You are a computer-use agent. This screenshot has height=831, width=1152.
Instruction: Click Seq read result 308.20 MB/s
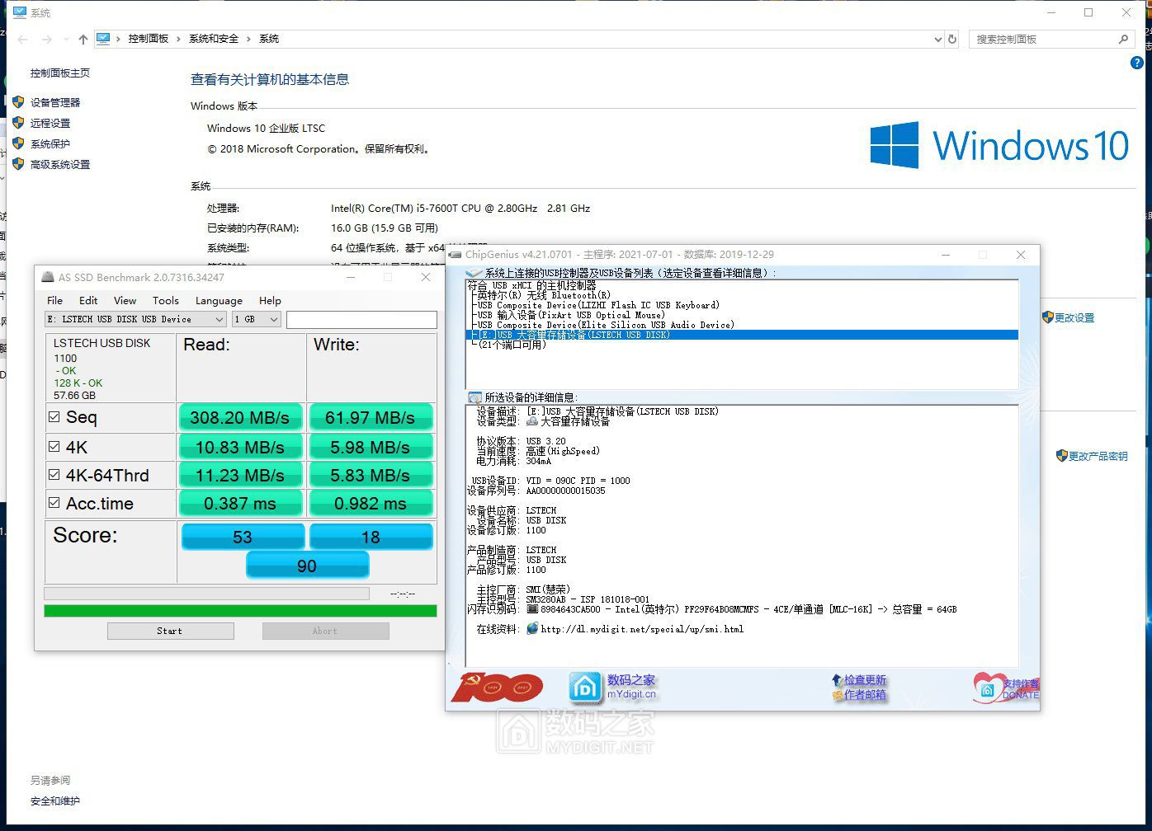[240, 417]
